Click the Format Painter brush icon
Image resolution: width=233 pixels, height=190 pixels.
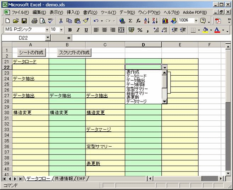pyautogui.click(x=85, y=21)
